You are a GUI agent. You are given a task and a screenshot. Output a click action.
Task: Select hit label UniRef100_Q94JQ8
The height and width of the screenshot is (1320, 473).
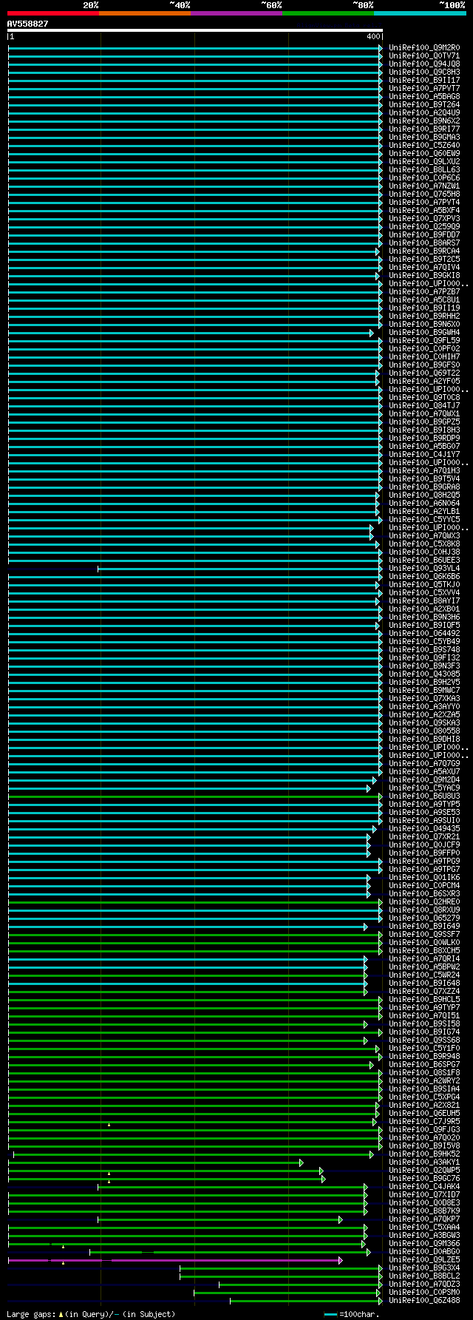click(424, 64)
